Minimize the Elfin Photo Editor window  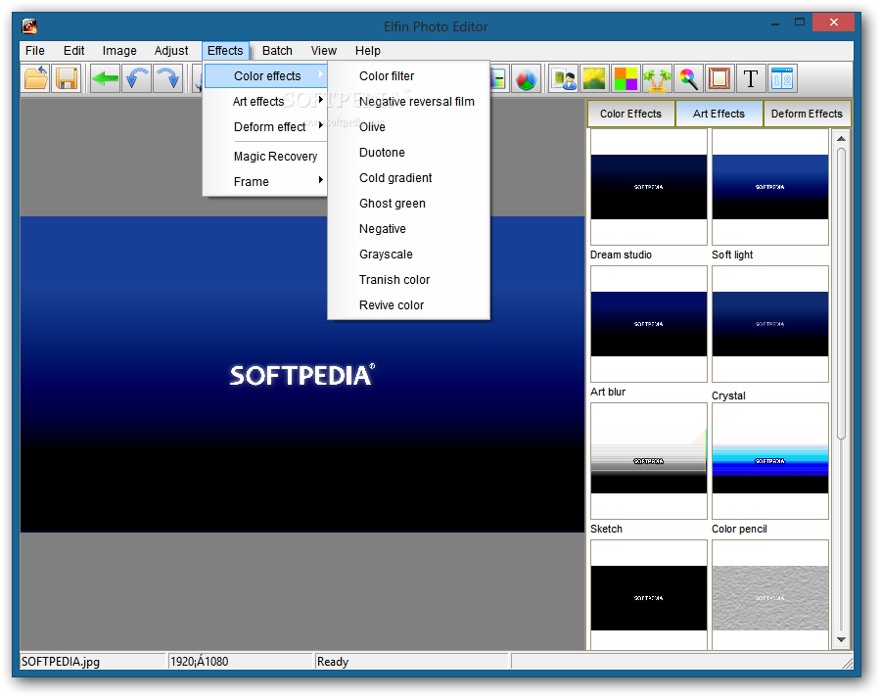pyautogui.click(x=775, y=24)
